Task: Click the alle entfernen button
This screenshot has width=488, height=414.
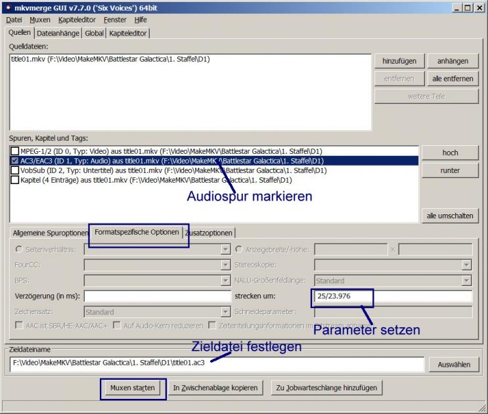Action: point(453,79)
